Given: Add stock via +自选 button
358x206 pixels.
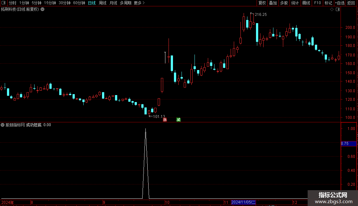Looking at the screenshot, I should tap(340, 3).
